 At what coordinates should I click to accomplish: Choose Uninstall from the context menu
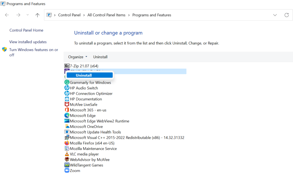coord(90,75)
